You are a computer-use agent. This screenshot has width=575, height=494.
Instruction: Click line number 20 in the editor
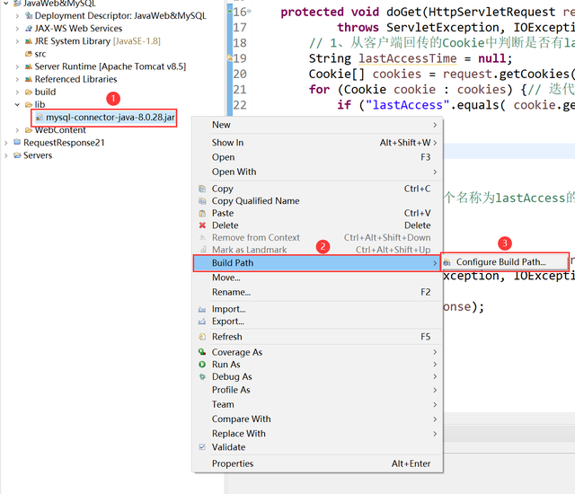pyautogui.click(x=240, y=75)
